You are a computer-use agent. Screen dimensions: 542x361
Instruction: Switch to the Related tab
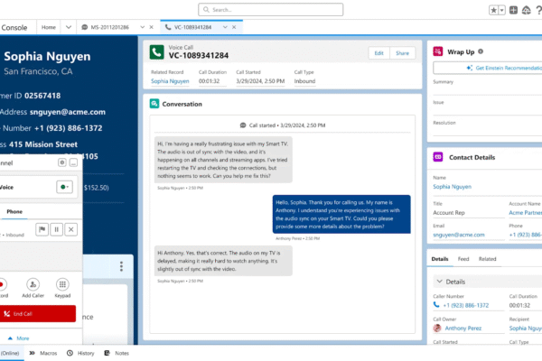pos(488,259)
